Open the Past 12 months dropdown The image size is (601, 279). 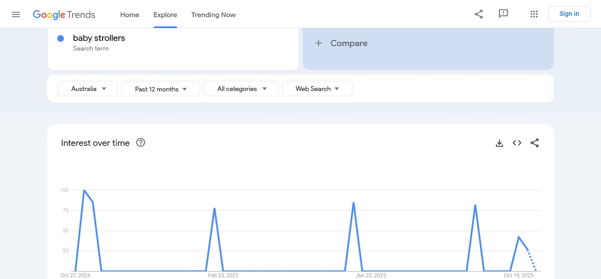pyautogui.click(x=161, y=89)
